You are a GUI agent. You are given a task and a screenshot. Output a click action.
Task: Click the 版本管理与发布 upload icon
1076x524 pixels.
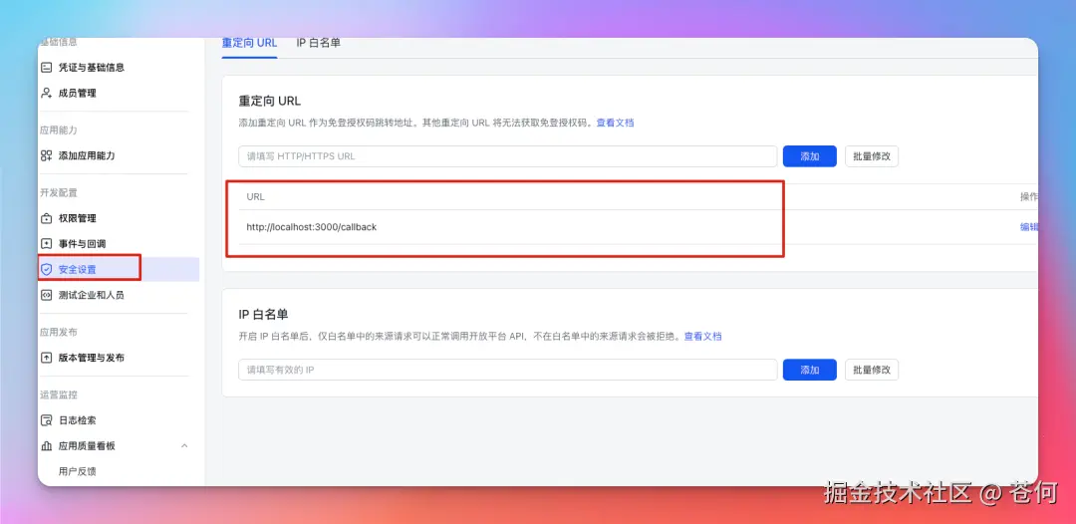click(x=47, y=358)
